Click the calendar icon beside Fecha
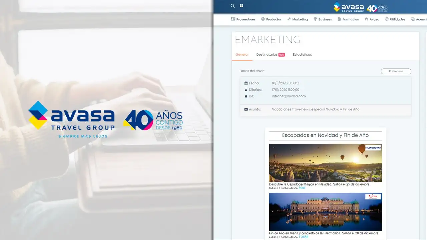This screenshot has height=240, width=427. pos(246,83)
